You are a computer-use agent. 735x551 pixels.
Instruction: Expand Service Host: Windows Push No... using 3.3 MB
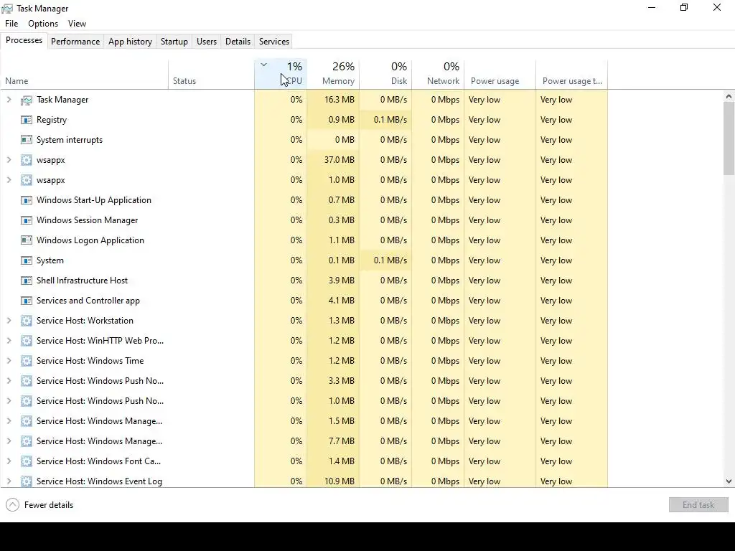pyautogui.click(x=9, y=381)
